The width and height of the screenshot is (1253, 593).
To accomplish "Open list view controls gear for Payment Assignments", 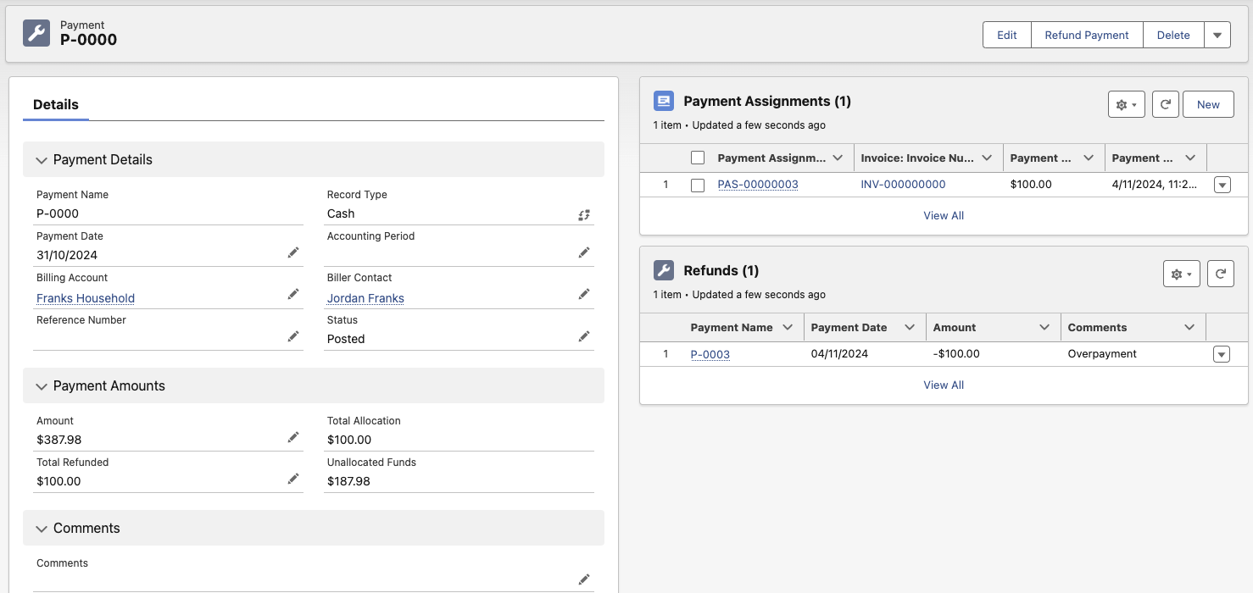I will [1126, 103].
